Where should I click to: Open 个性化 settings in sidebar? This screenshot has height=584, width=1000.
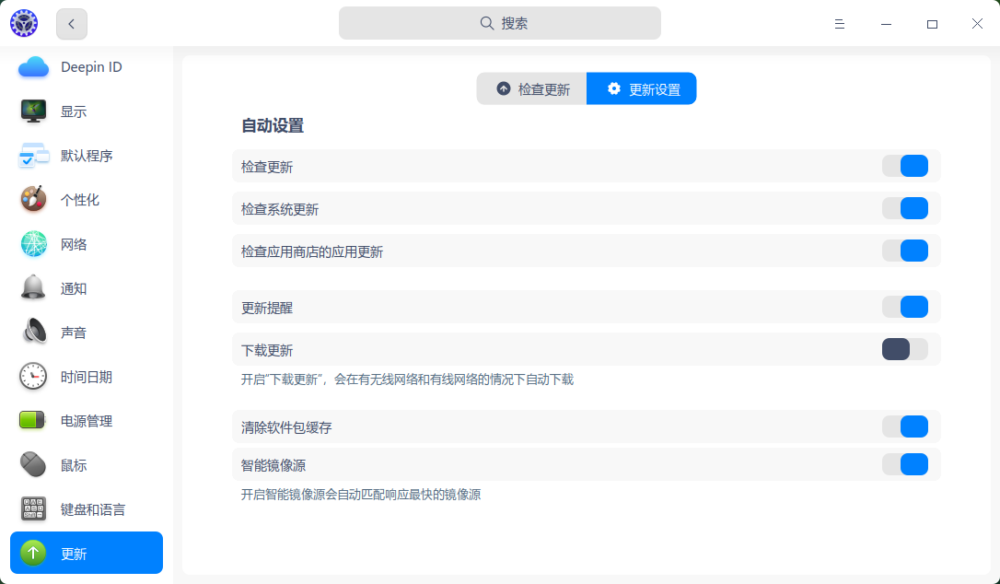[x=87, y=199]
